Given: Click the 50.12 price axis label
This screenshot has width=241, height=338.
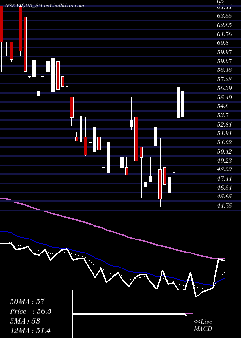Looking at the screenshot, I should 225,151.
